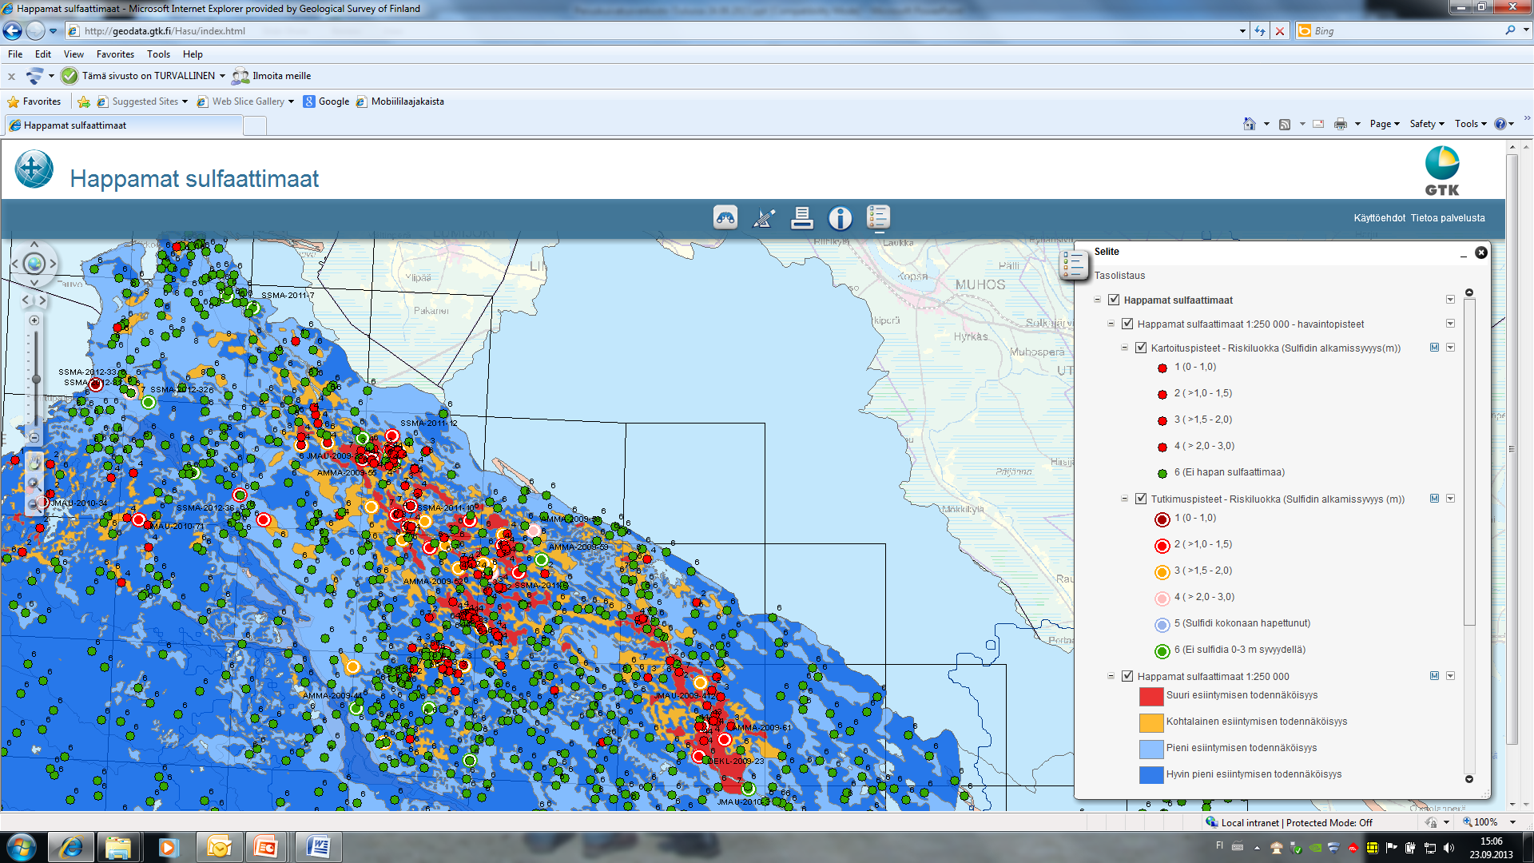Collapse the Kartoituspisteet legend node
1534x863 pixels.
(x=1125, y=348)
